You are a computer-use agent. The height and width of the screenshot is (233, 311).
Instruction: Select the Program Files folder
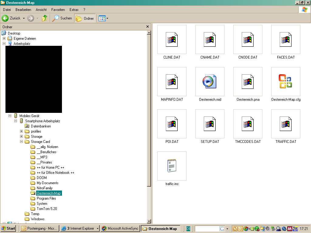[x=46, y=198]
